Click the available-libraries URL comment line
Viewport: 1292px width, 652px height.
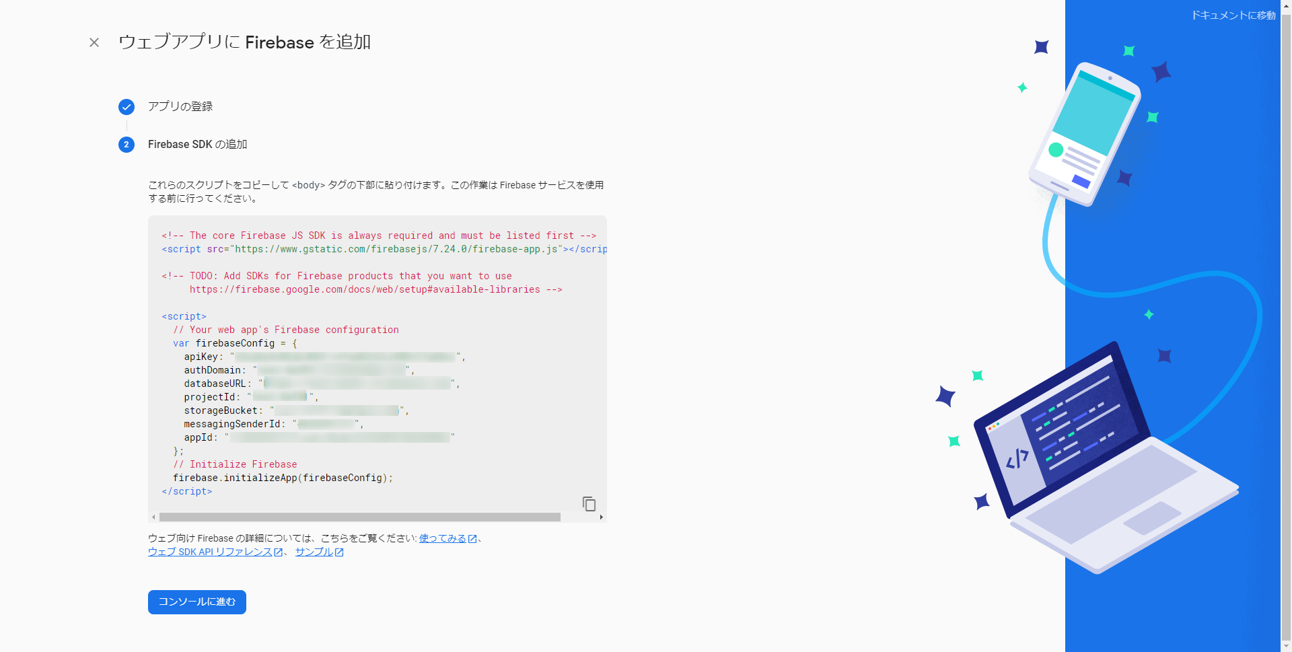point(375,289)
